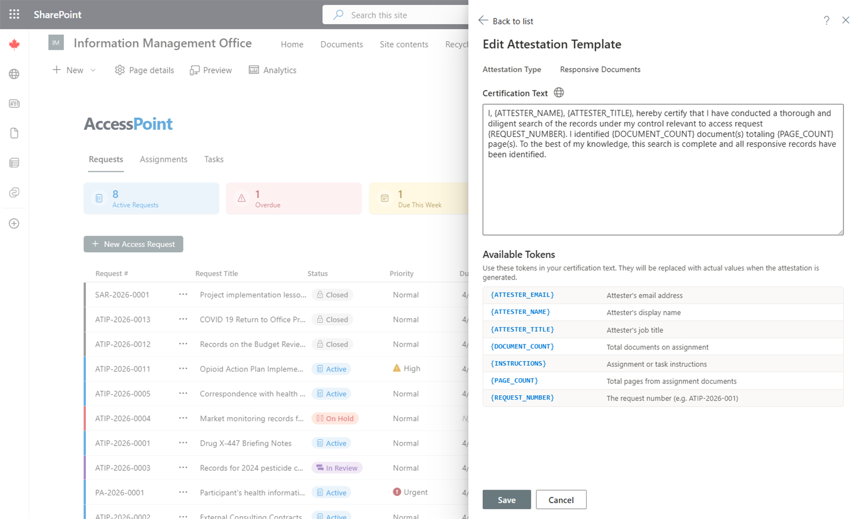This screenshot has height=519, width=858.
Task: Click Preview in the command bar
Action: 211,70
